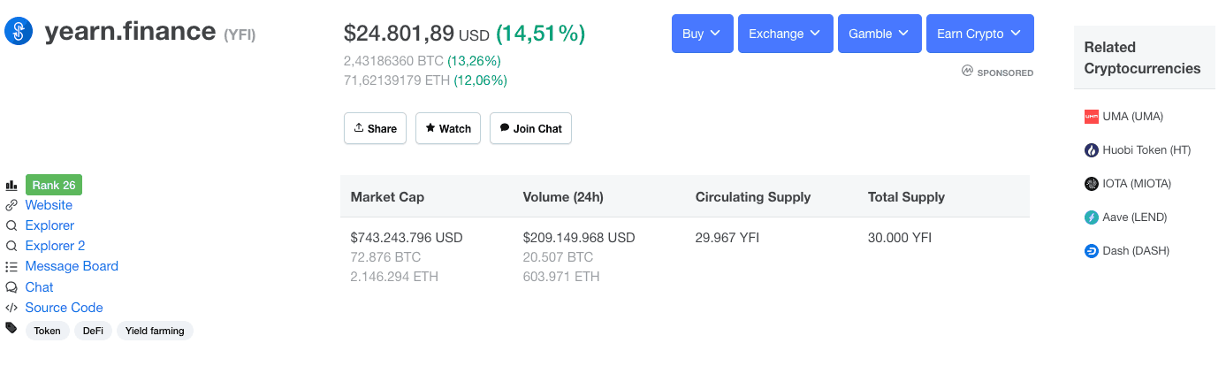Expand the Earn Crypto dropdown
The image size is (1226, 366).
click(x=979, y=34)
